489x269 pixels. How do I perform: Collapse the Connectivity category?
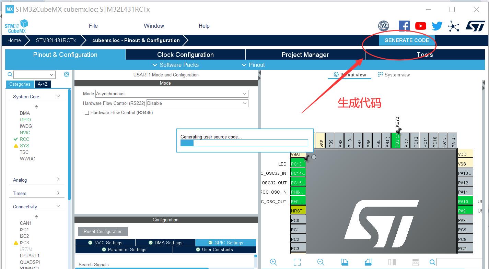coord(37,207)
